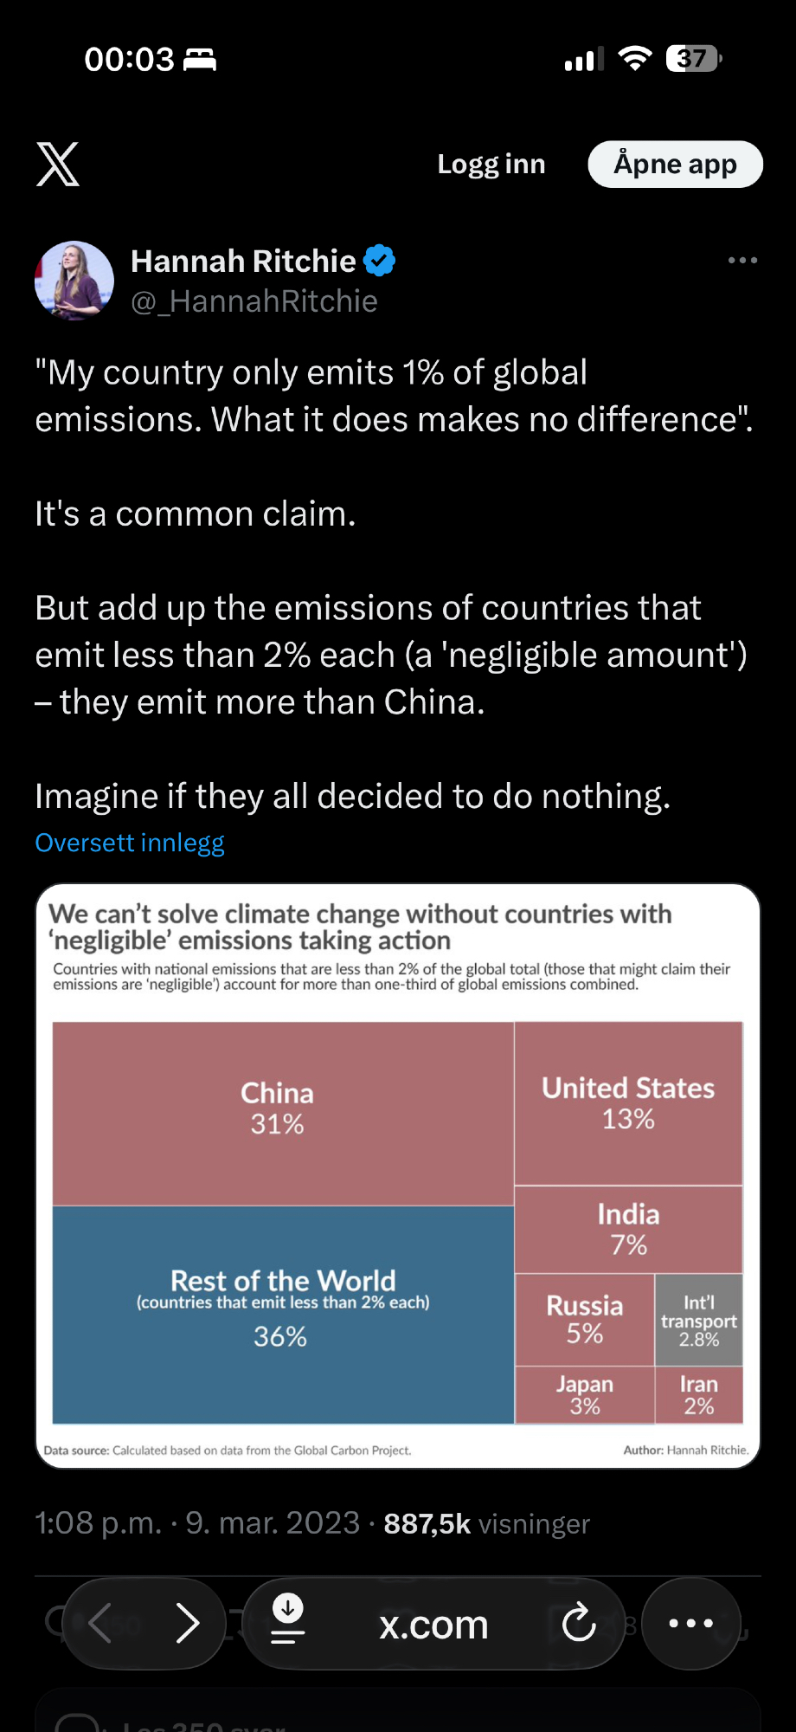Open the @_HannahRitchie handle link

click(254, 301)
